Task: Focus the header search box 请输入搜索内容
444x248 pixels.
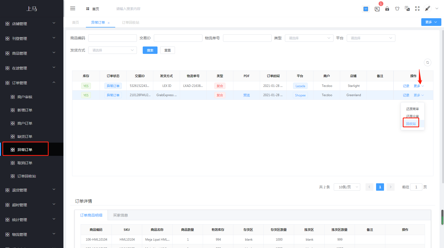Action: 128,9
